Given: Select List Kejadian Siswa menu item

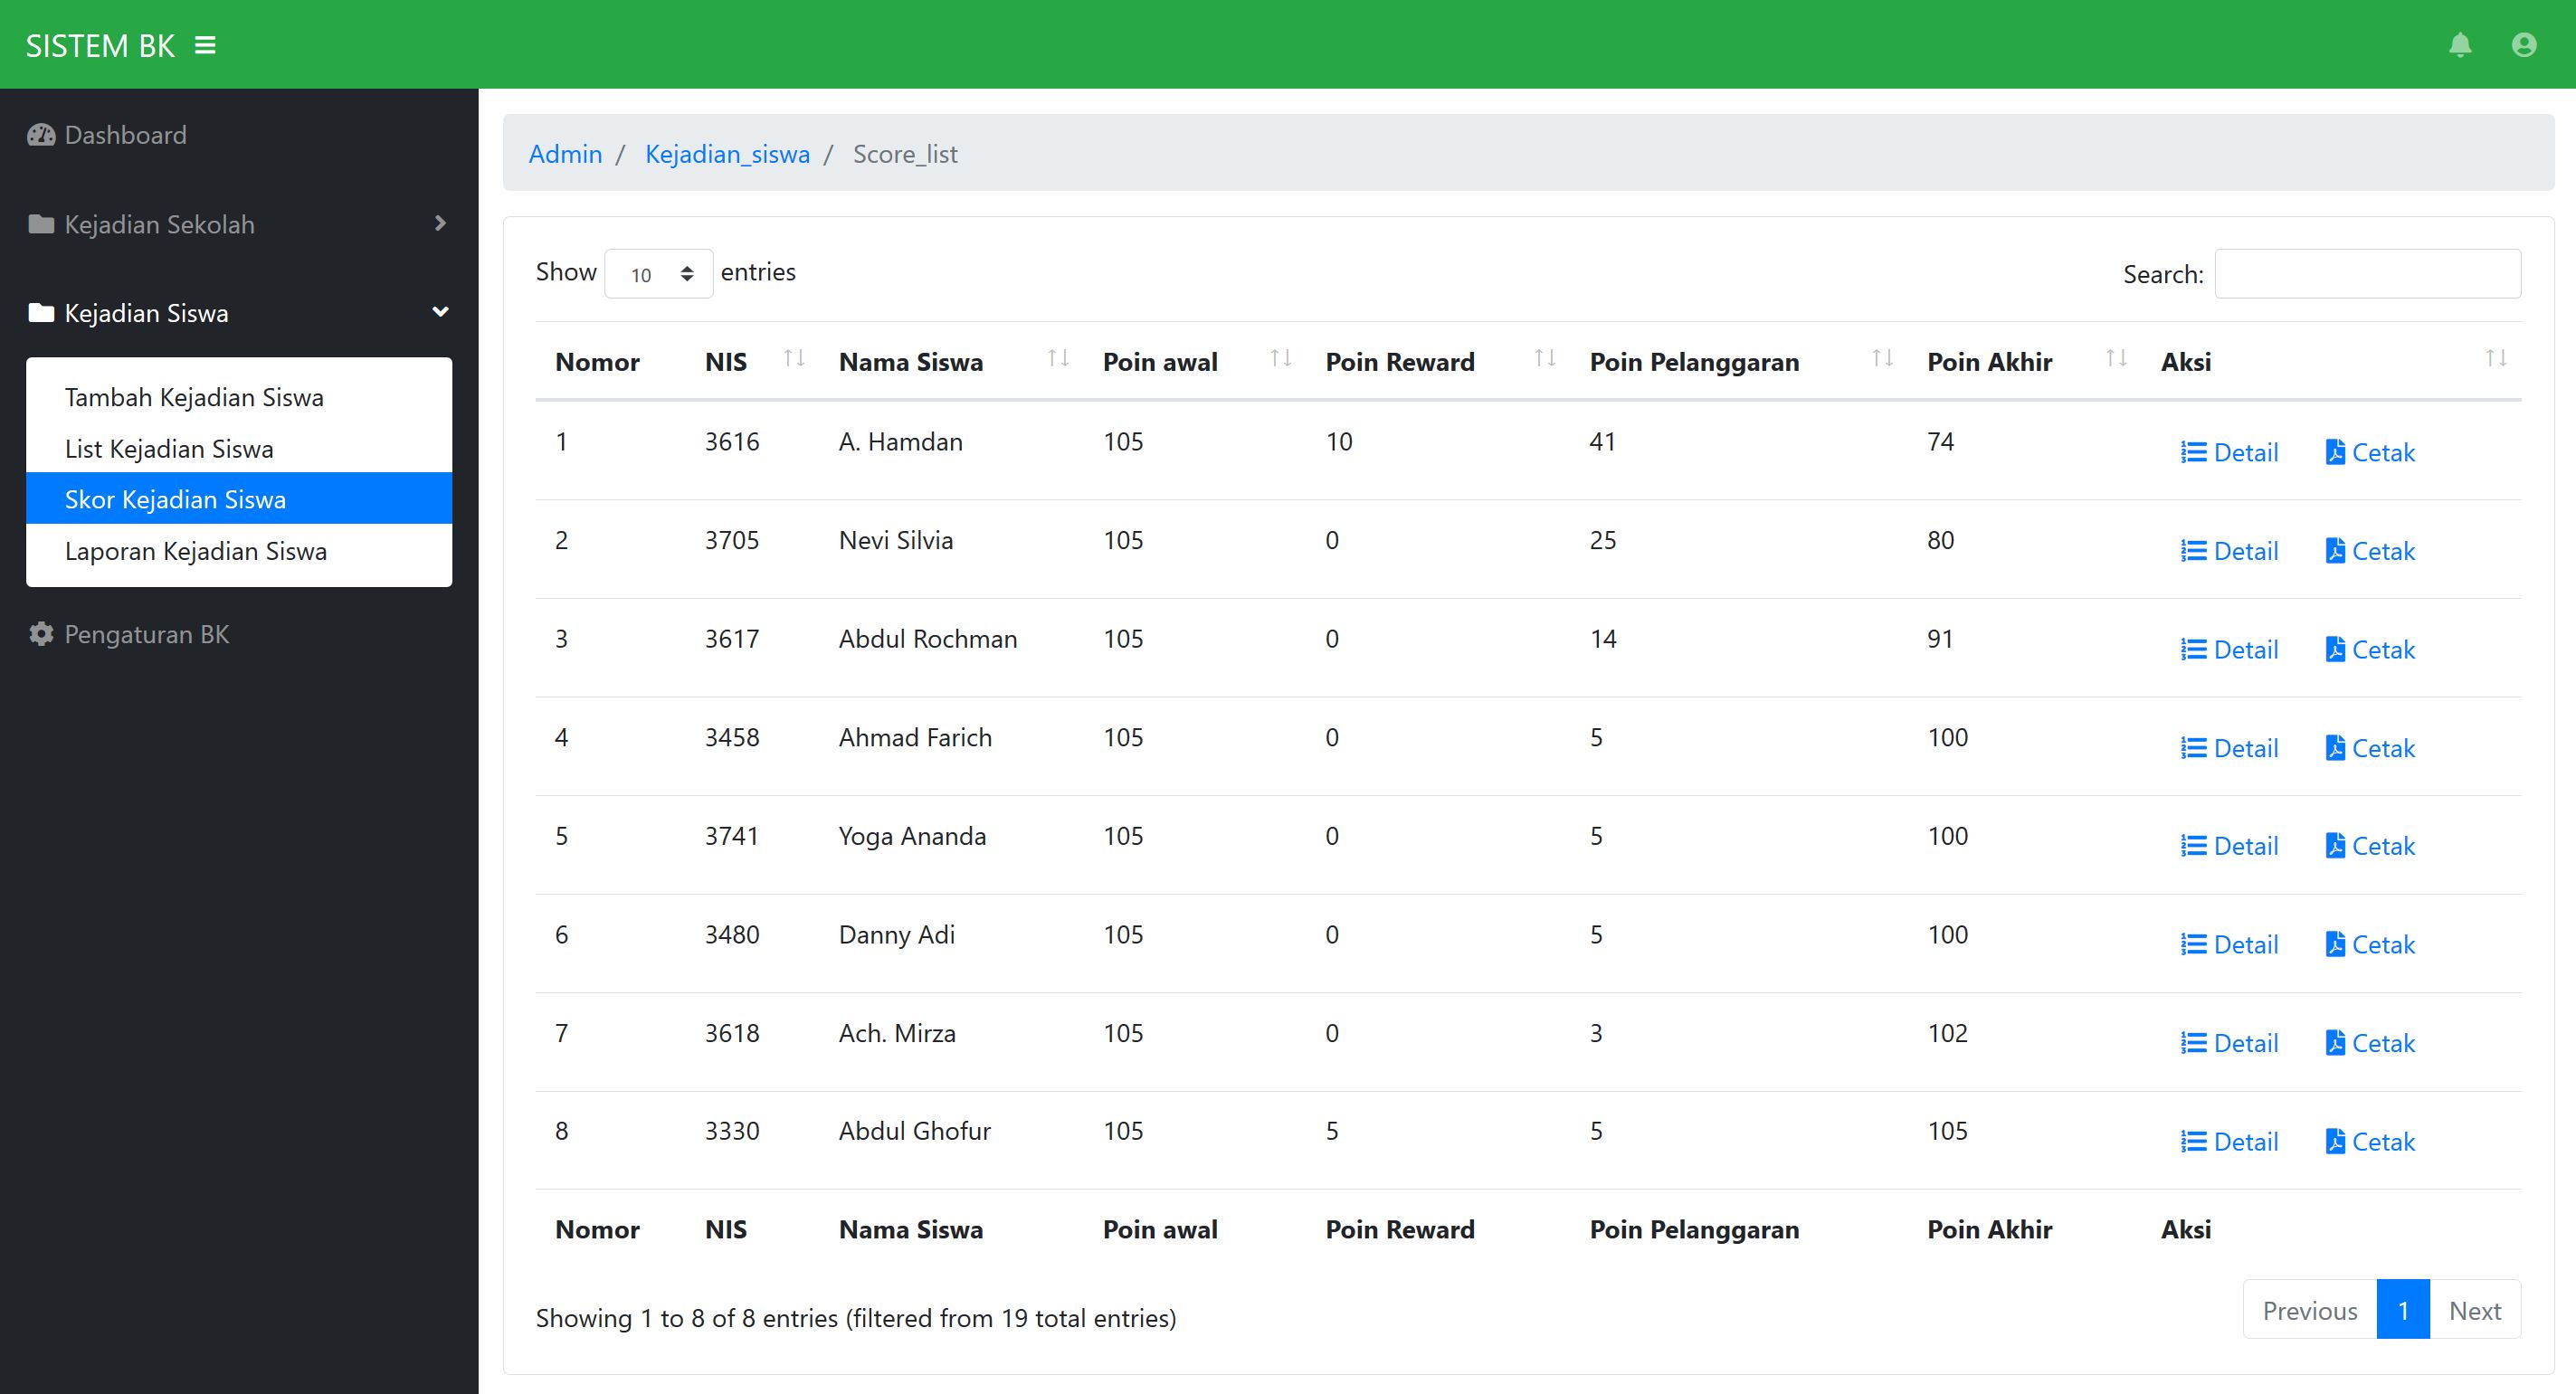Looking at the screenshot, I should (239, 449).
